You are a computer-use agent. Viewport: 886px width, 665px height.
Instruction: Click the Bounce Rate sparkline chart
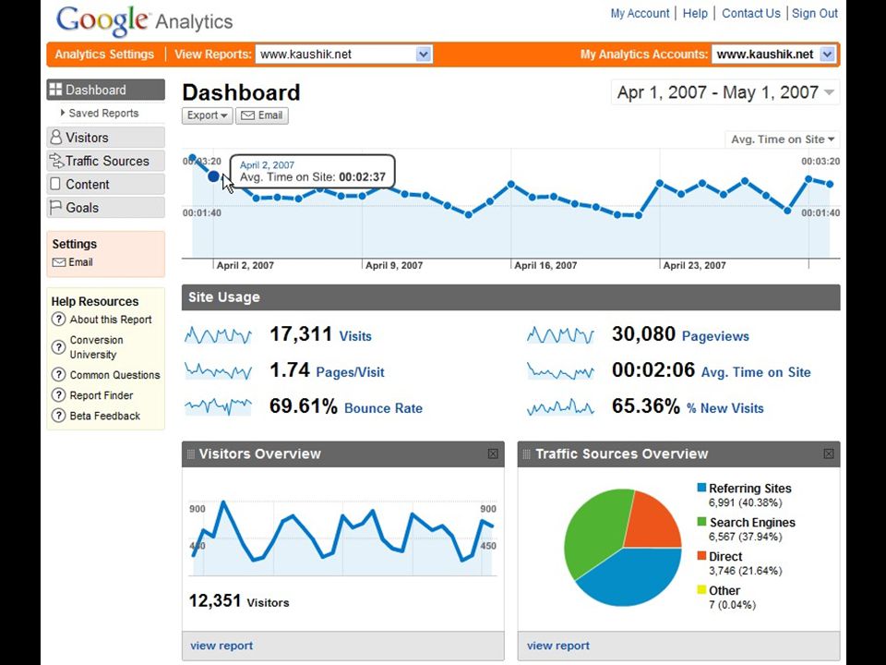(218, 406)
